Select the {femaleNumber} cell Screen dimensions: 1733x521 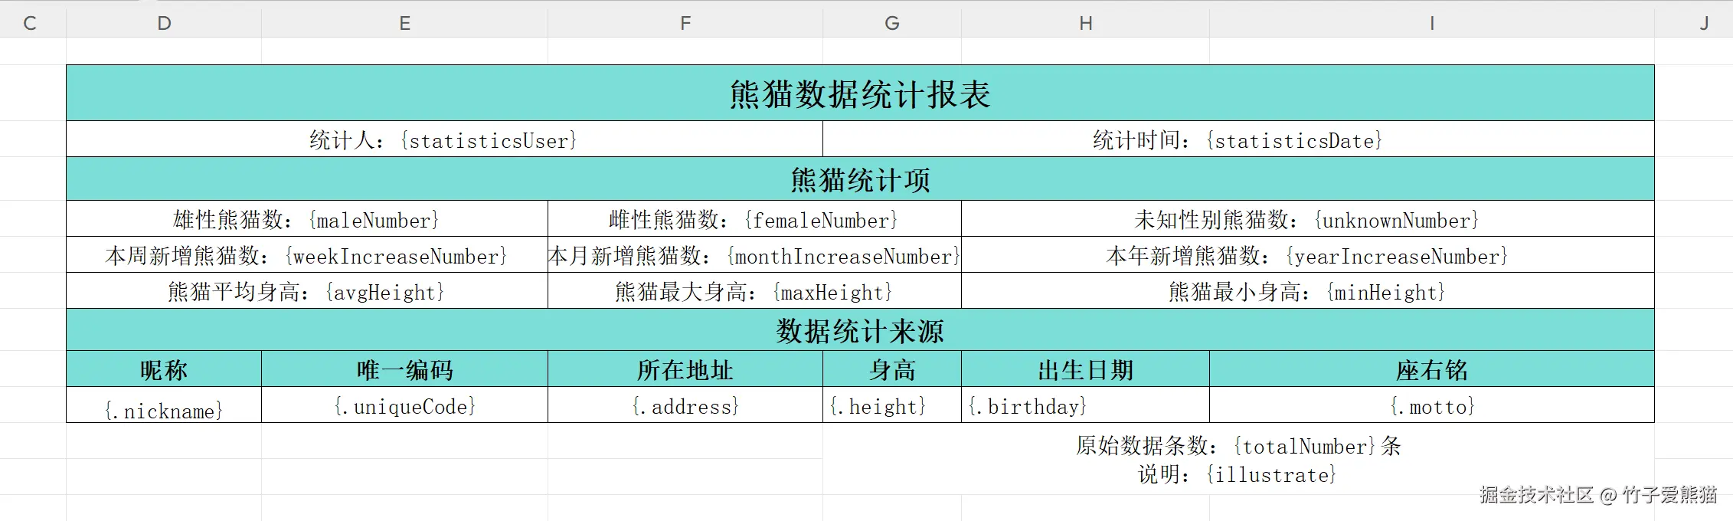[x=754, y=220]
